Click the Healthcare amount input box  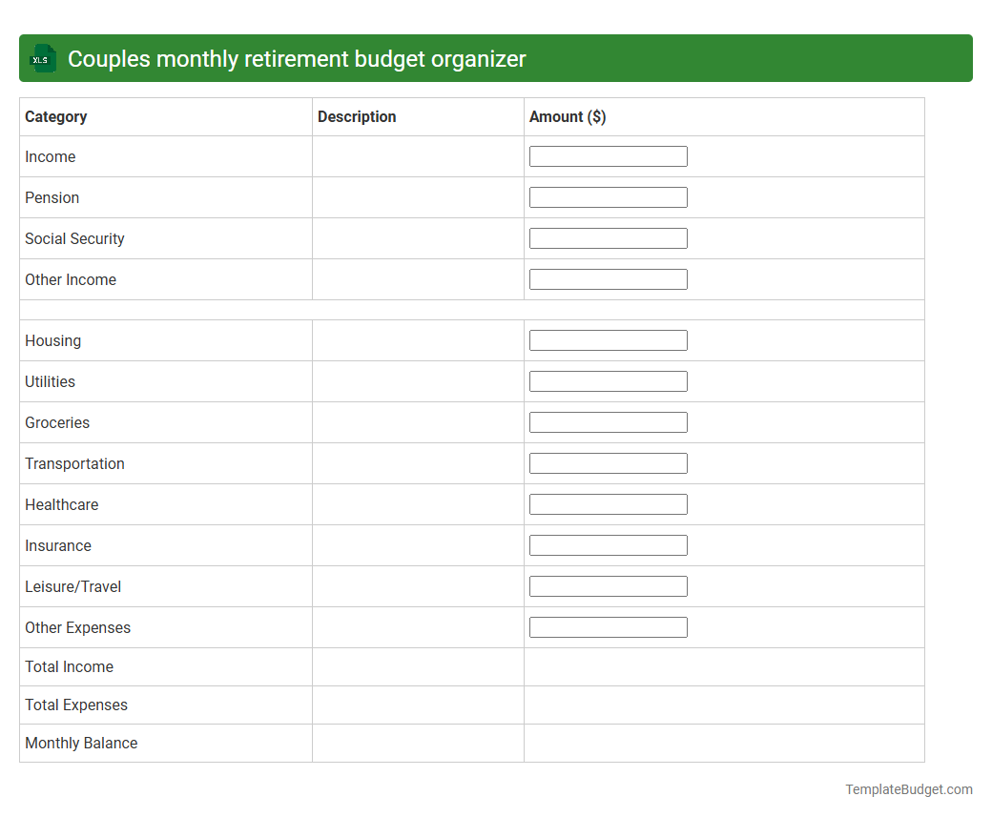tap(608, 503)
